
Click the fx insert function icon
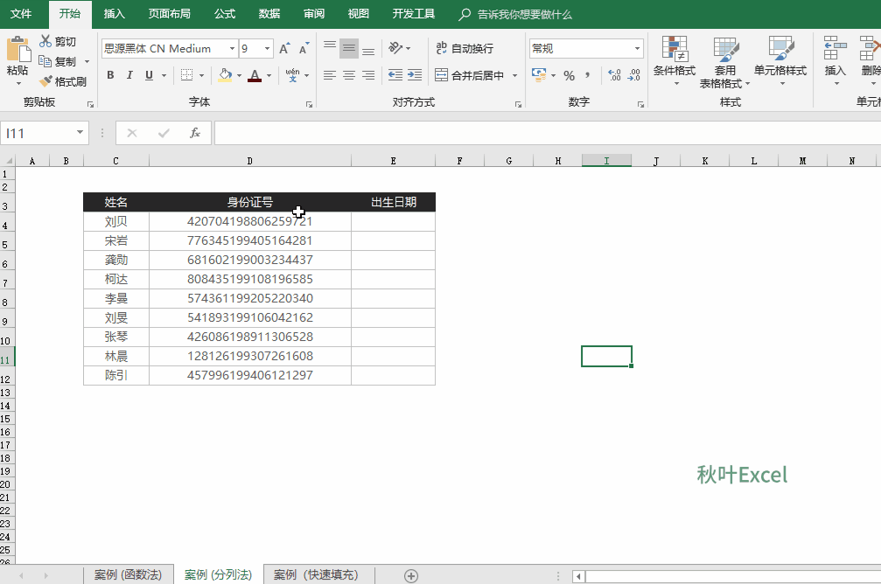pyautogui.click(x=195, y=133)
